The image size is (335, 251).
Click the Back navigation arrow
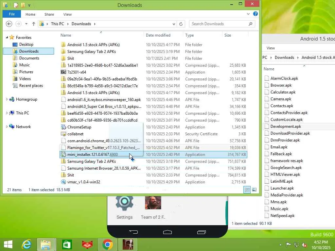click(x=9, y=24)
